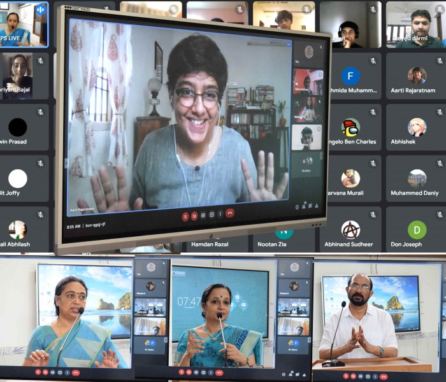Select Abhinand Sudheer's anarchy symbol avatar
Image resolution: width=446 pixels, height=382 pixels.
pos(350,230)
